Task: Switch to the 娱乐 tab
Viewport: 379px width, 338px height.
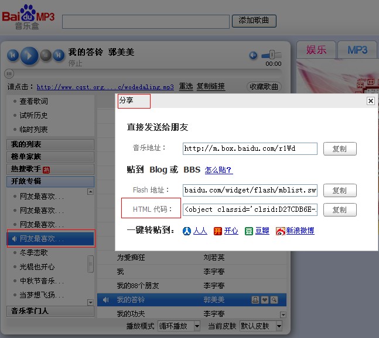Action: [316, 50]
